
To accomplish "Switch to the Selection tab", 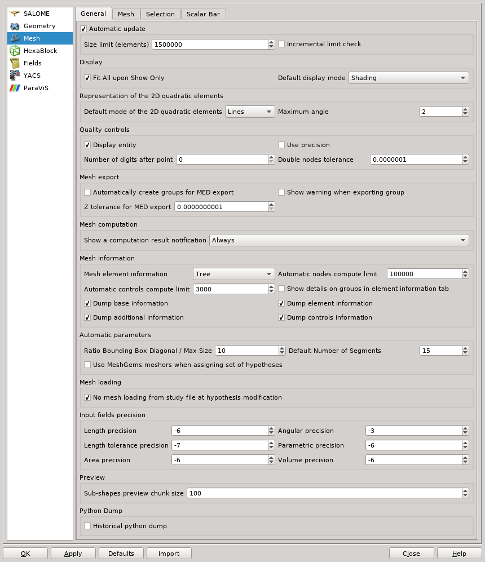I will click(x=161, y=14).
